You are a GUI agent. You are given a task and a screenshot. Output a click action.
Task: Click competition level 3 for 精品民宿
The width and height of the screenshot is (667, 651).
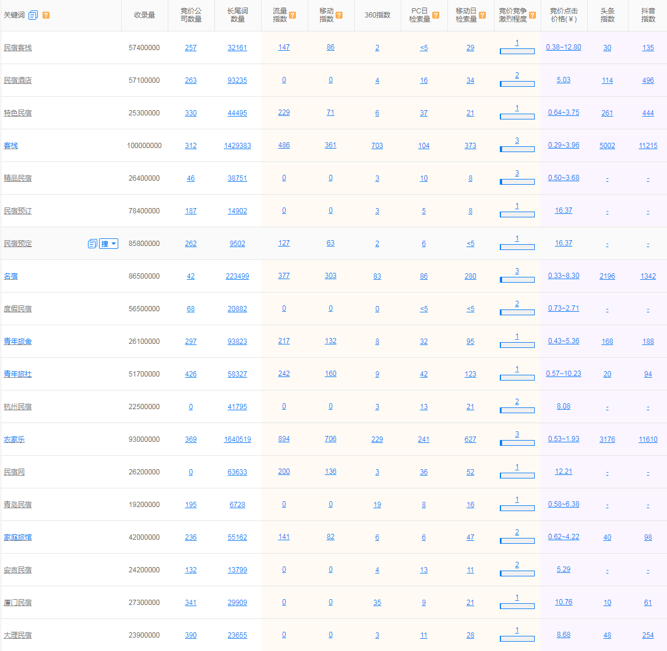pyautogui.click(x=517, y=173)
